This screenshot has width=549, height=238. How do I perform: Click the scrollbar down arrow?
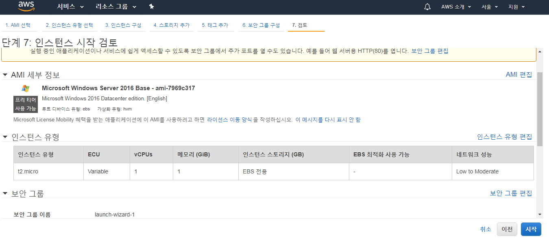click(x=540, y=214)
